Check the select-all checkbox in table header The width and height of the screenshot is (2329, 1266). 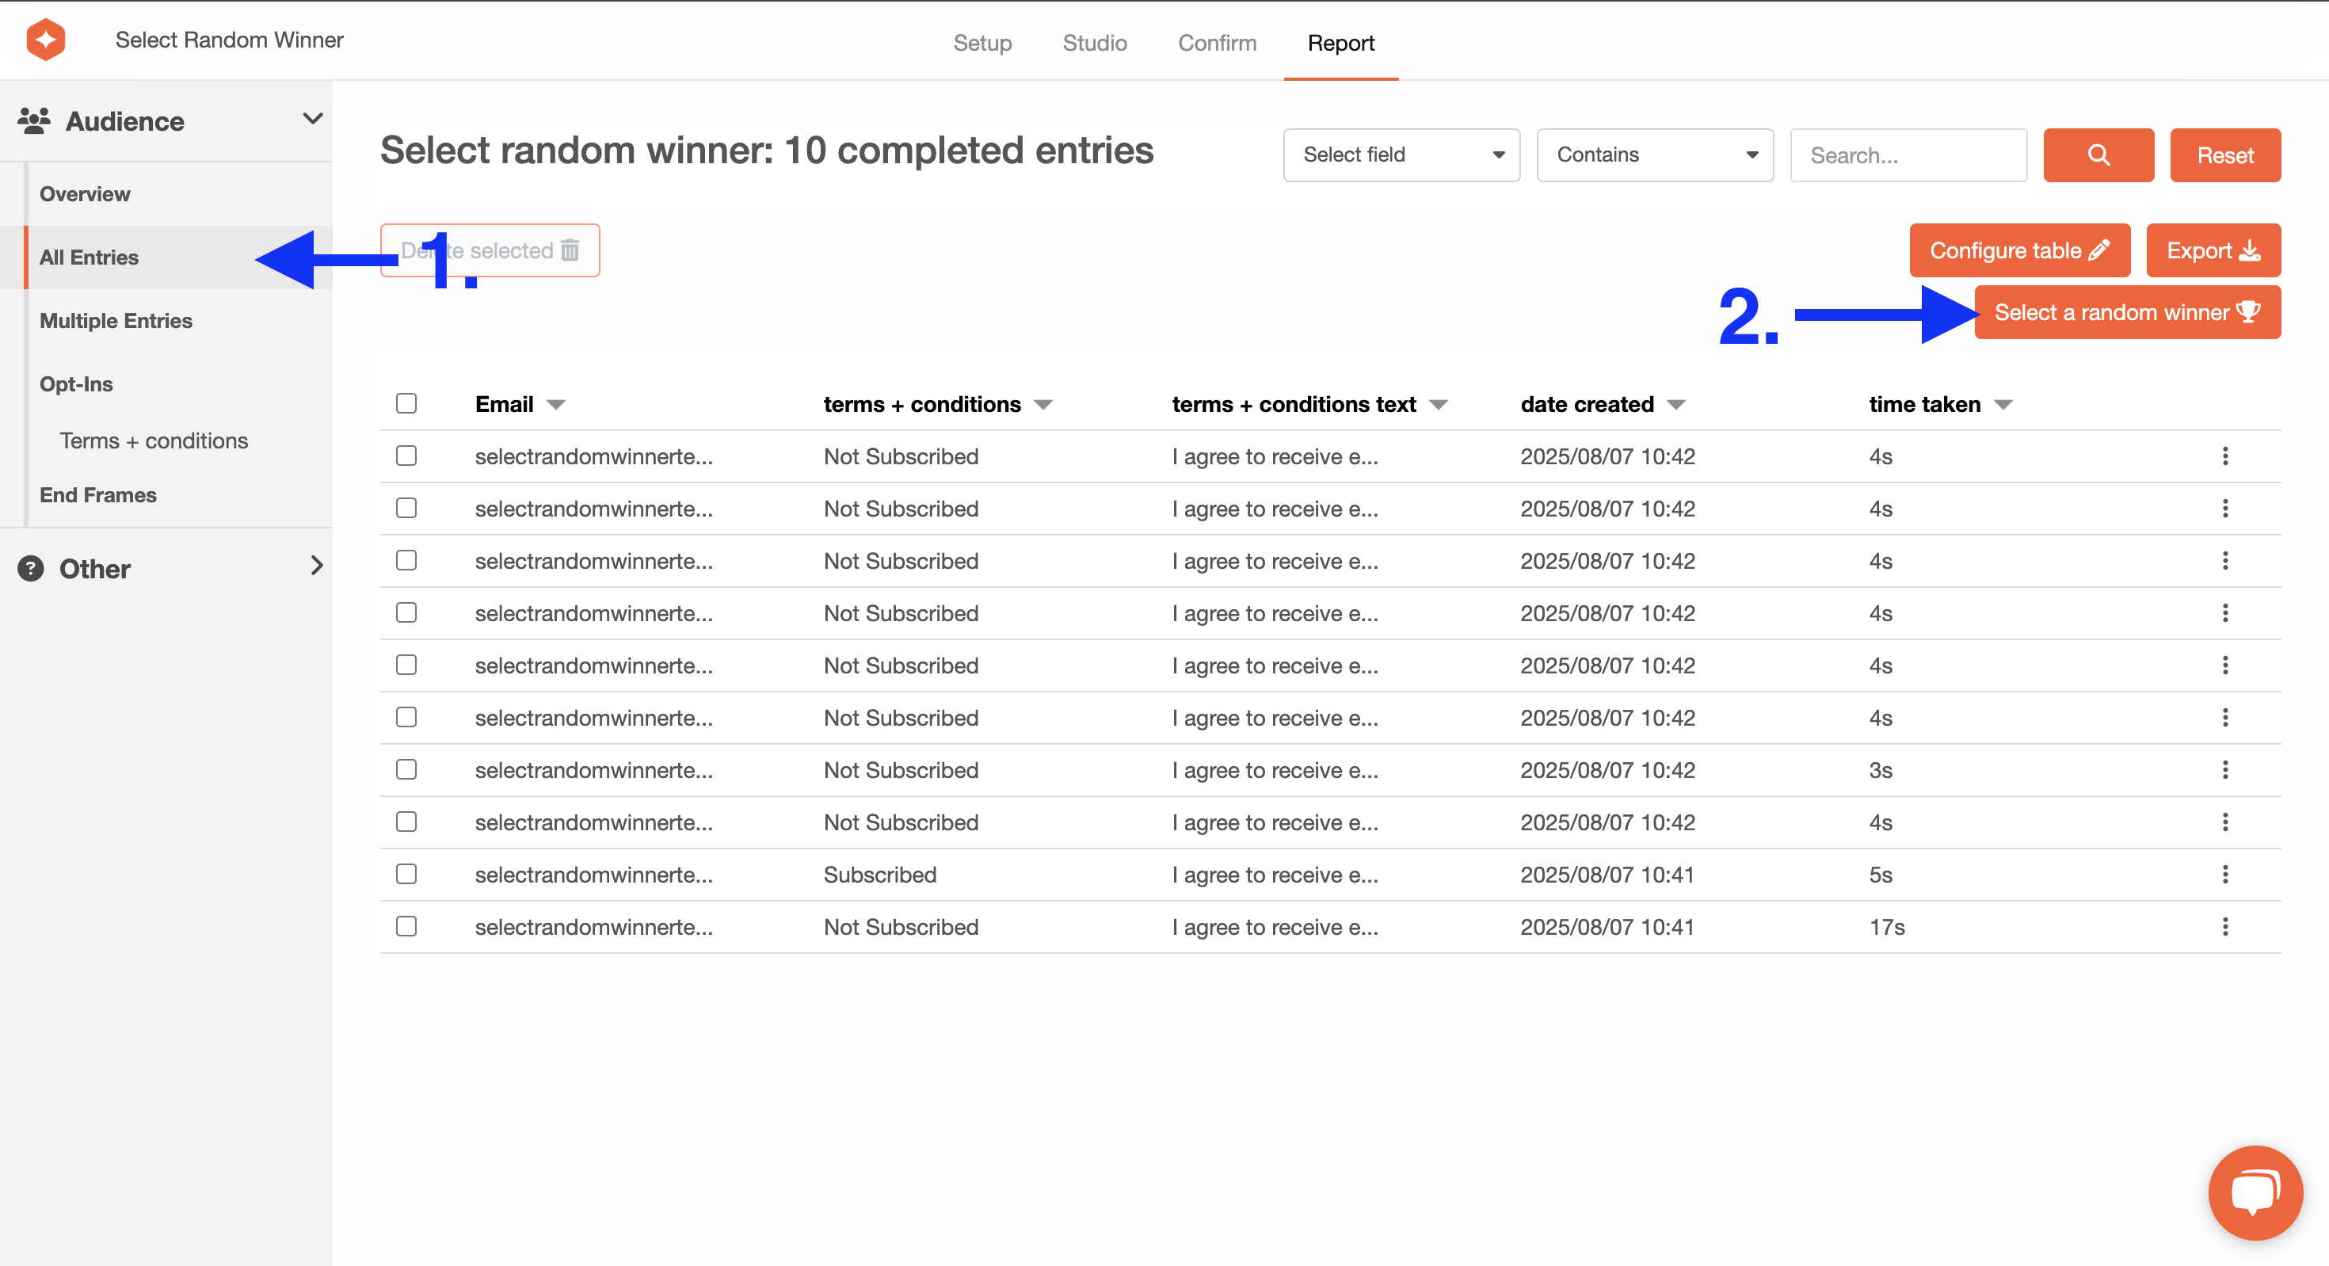coord(406,403)
